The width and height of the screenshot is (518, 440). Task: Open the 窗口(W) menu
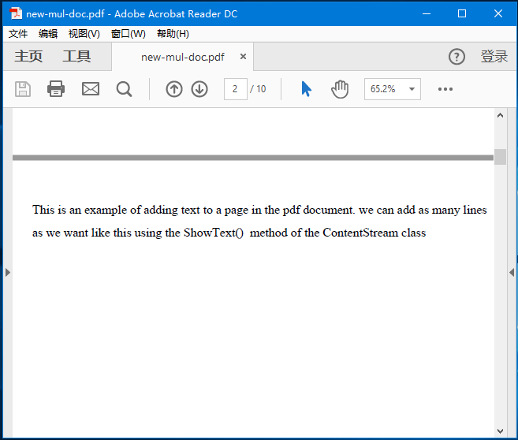[129, 34]
